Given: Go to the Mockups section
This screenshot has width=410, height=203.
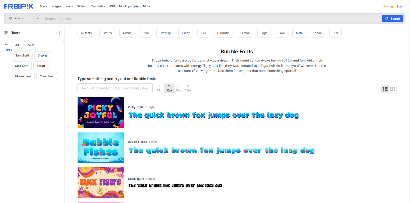Looking at the screenshot, I should tap(125, 6).
